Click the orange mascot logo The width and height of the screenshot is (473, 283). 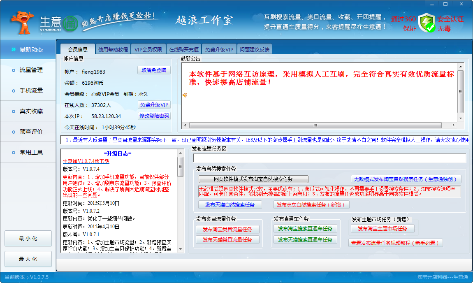[x=22, y=23]
